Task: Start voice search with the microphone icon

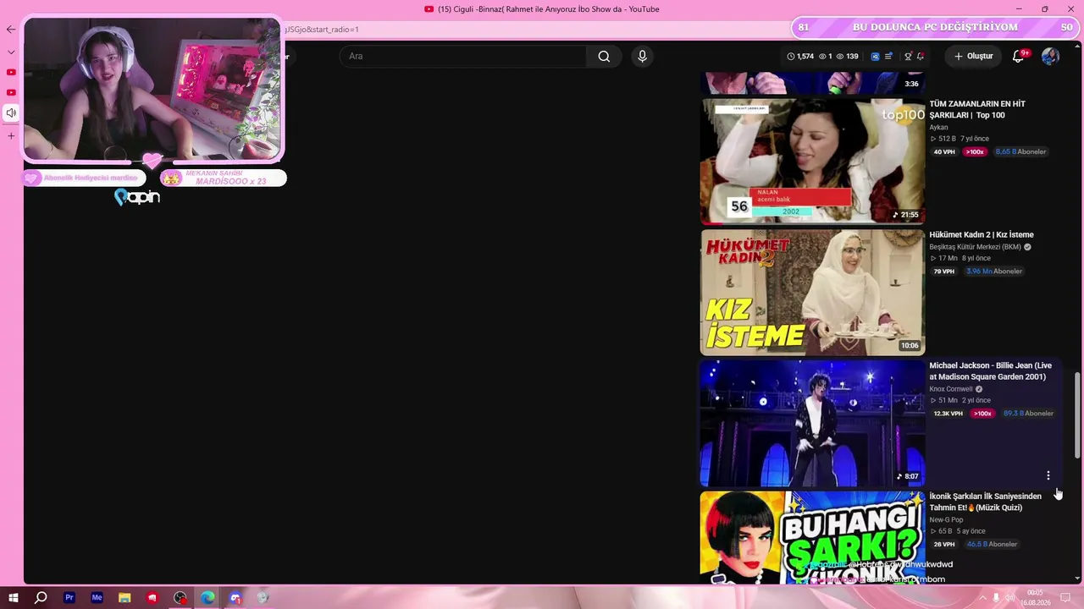Action: click(642, 57)
